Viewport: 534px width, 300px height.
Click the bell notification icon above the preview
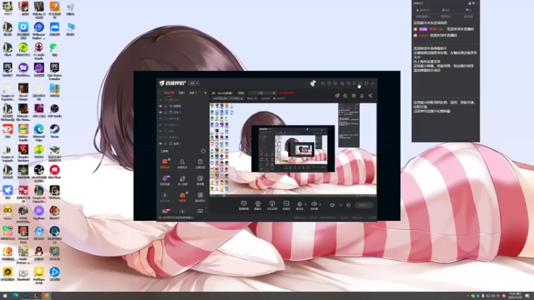(x=362, y=95)
